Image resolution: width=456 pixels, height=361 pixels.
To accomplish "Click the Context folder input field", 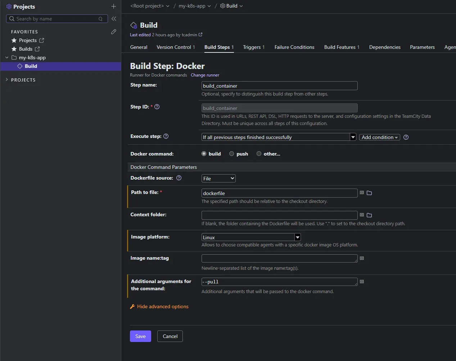I will (280, 215).
